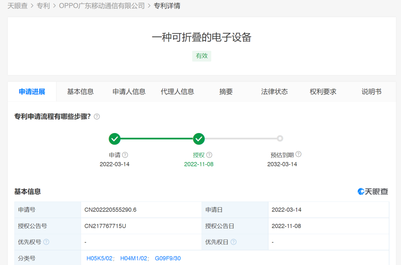Click the 分类号 label cell
This screenshot has height=265, width=401.
tap(48, 258)
